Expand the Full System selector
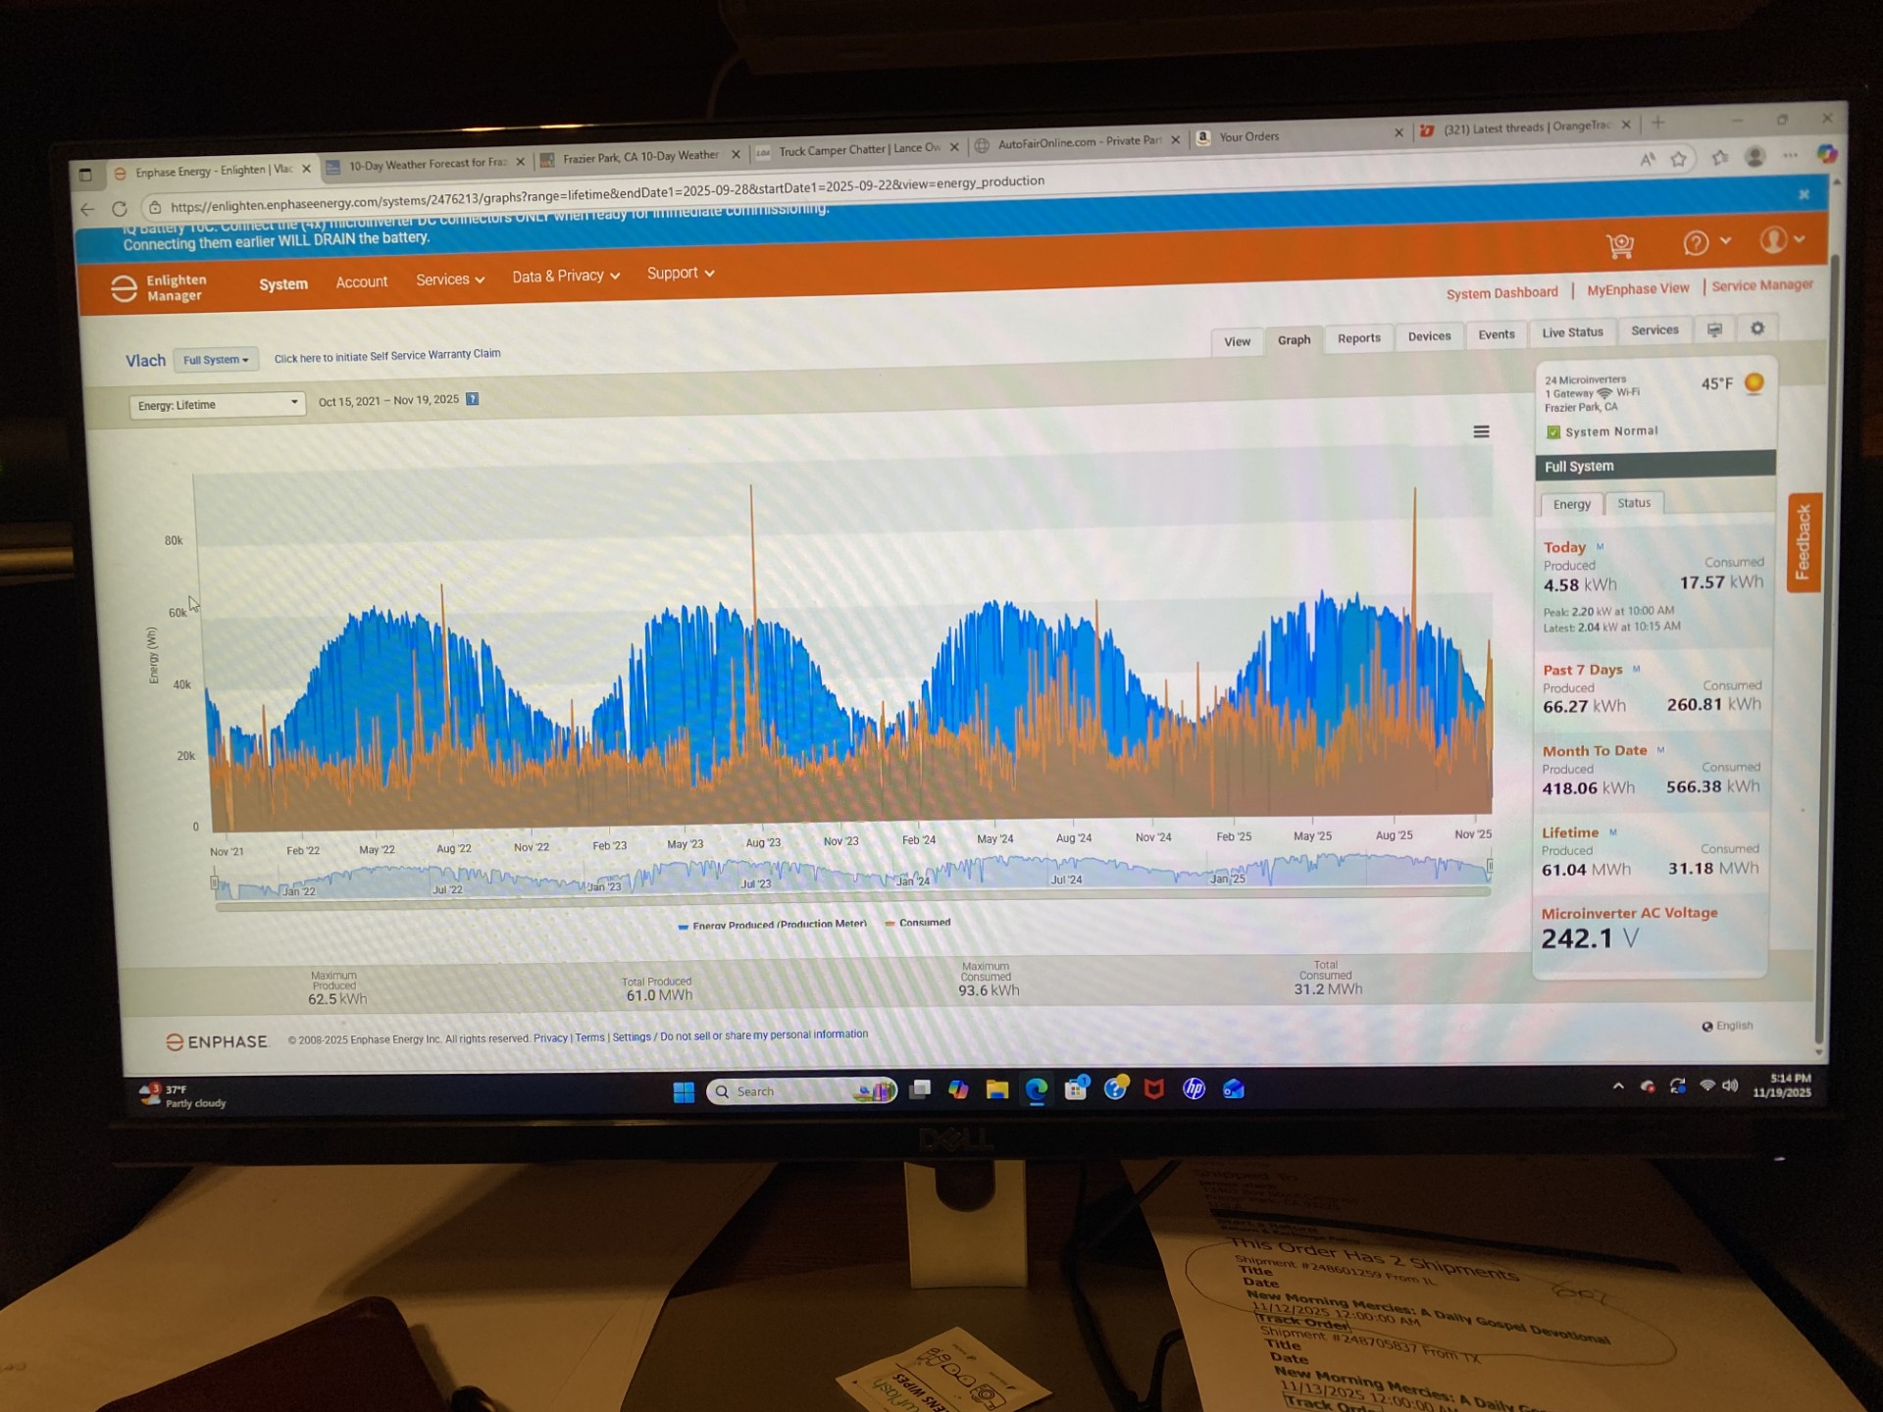Image resolution: width=1883 pixels, height=1412 pixels. 216,360
